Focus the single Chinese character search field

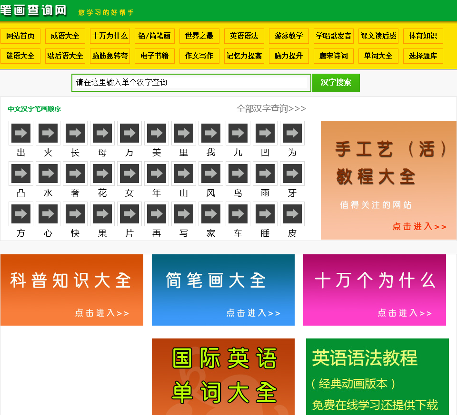191,83
